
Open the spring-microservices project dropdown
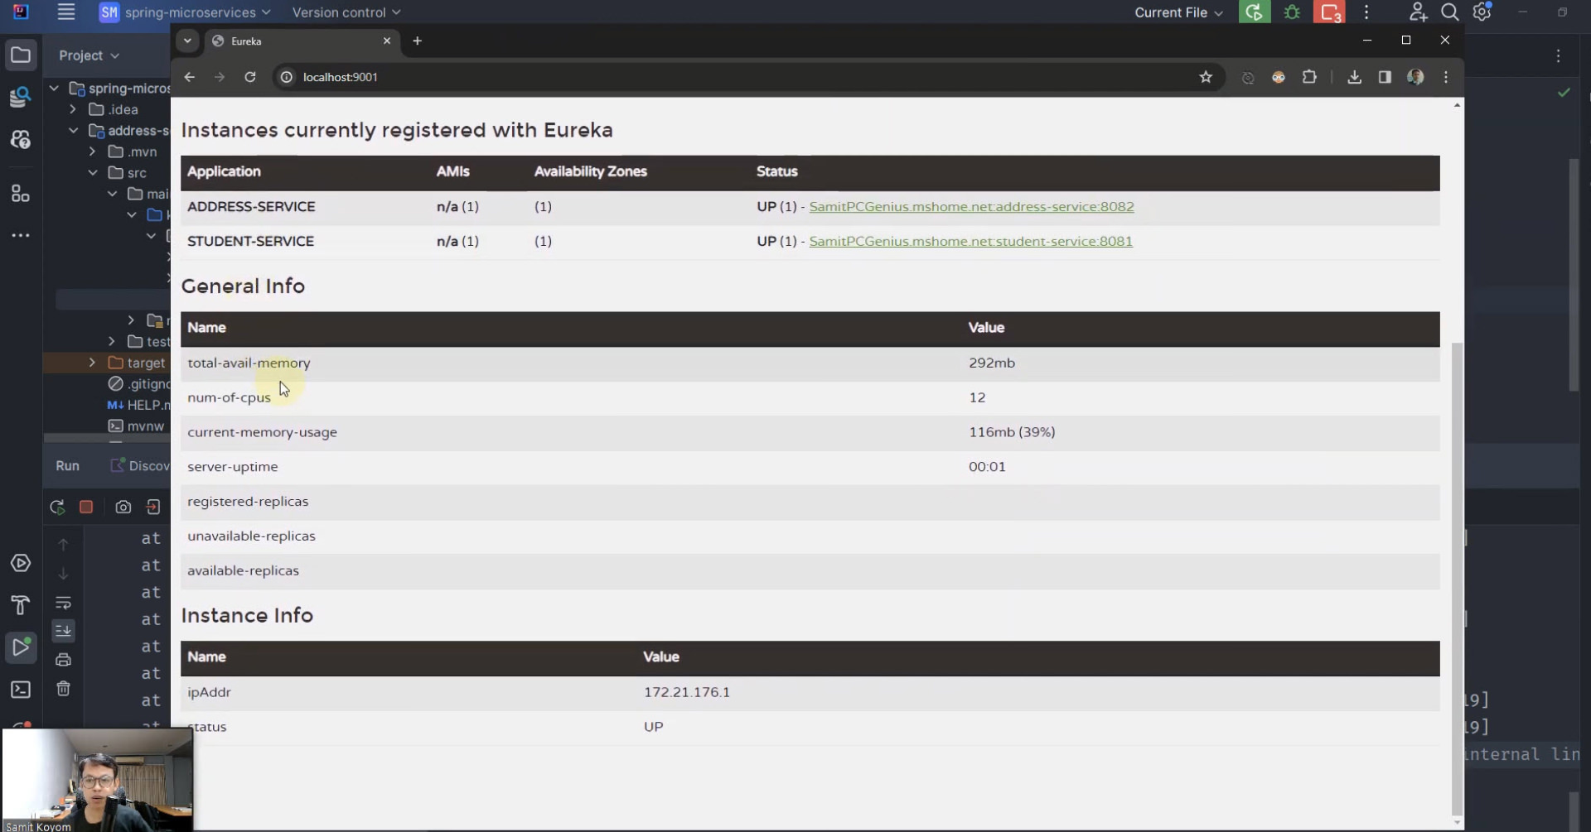(x=186, y=12)
